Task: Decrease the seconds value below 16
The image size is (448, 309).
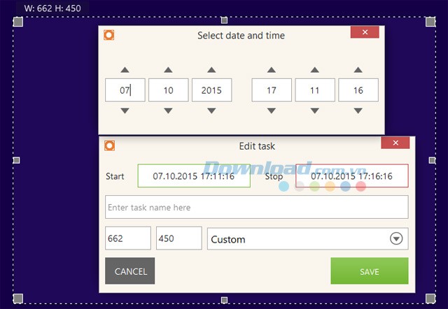Action: [358, 110]
